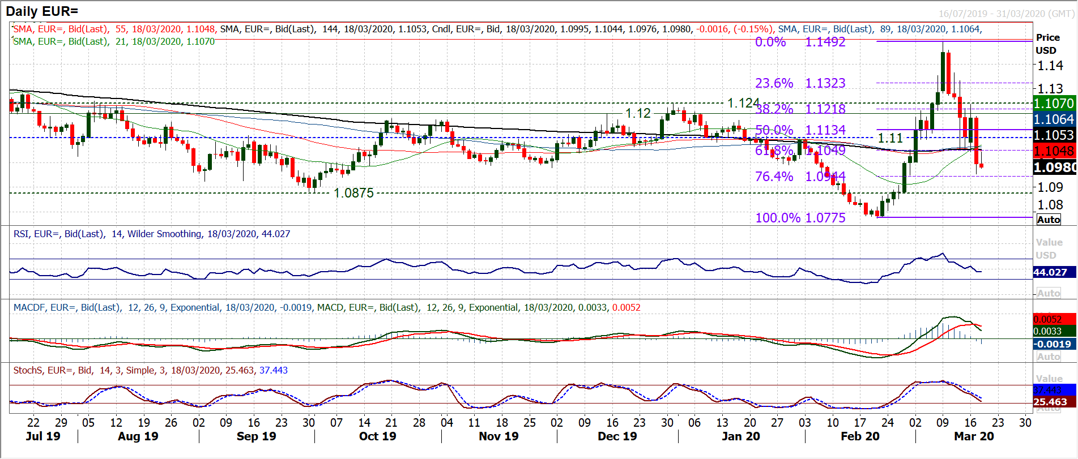Click the 0.0% 1.1492 Fibonacci label
The height and width of the screenshot is (459, 1078).
[800, 42]
